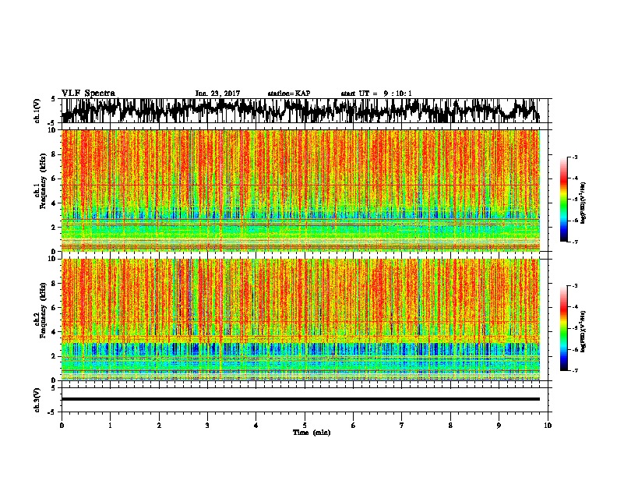Click tick label 3 on the time axis
The image size is (617, 477).
207,425
